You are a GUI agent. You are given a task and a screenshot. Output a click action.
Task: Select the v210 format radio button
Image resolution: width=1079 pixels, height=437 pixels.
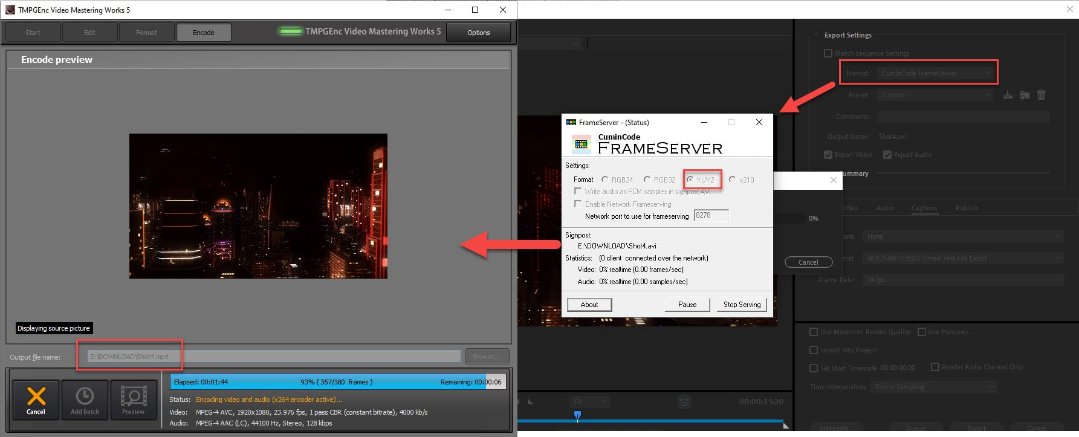732,180
